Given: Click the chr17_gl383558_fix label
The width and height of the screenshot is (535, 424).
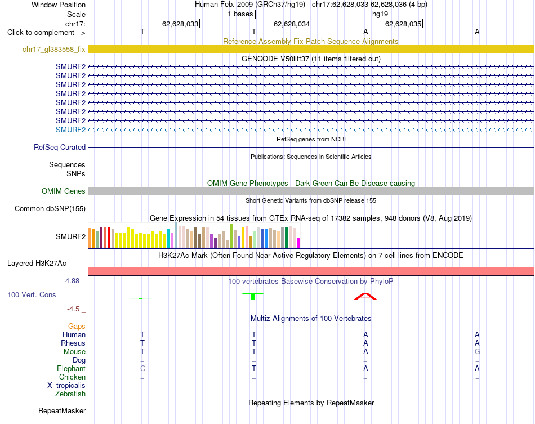Looking at the screenshot, I should (53, 49).
